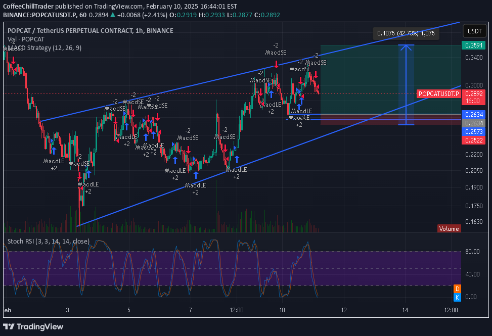Click the +0.0068 (+2.41%) change value
Viewport: 492px width, 336px height.
[x=142, y=15]
